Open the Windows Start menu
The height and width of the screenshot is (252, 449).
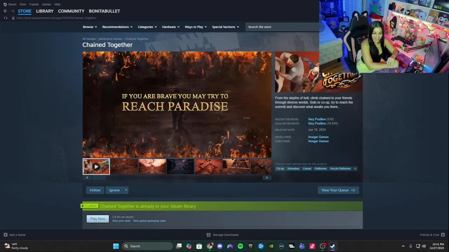tap(116, 246)
